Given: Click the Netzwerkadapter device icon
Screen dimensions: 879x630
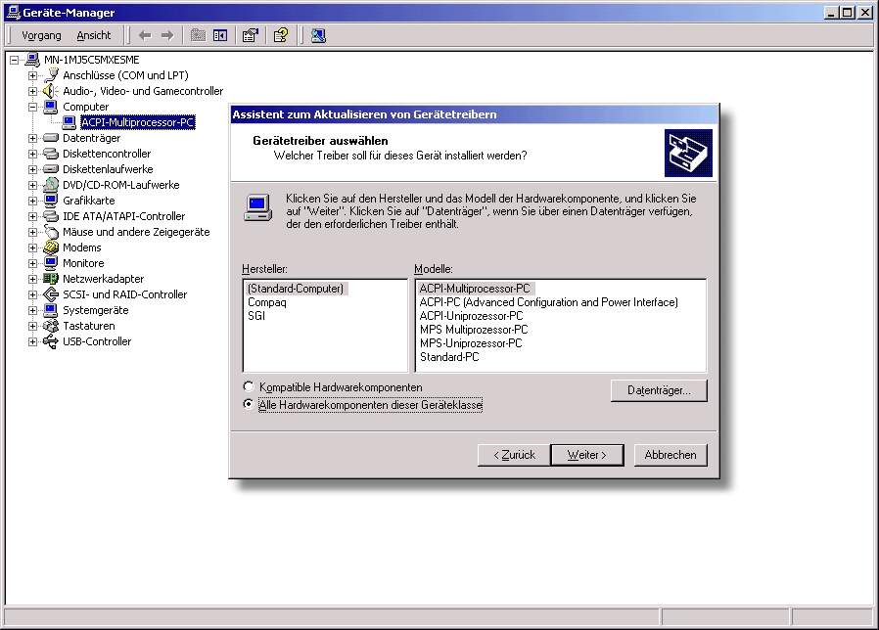Looking at the screenshot, I should 51,279.
